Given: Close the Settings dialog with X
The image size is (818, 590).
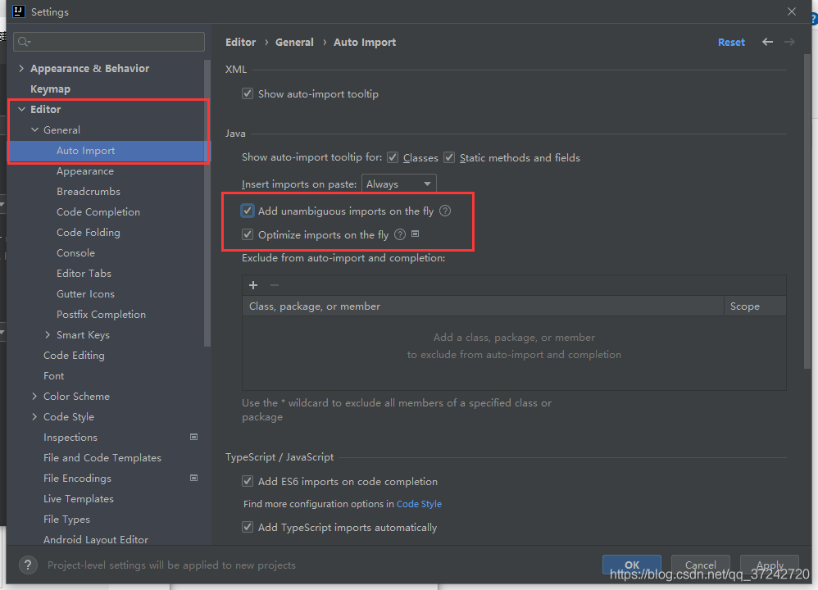Looking at the screenshot, I should tap(792, 11).
